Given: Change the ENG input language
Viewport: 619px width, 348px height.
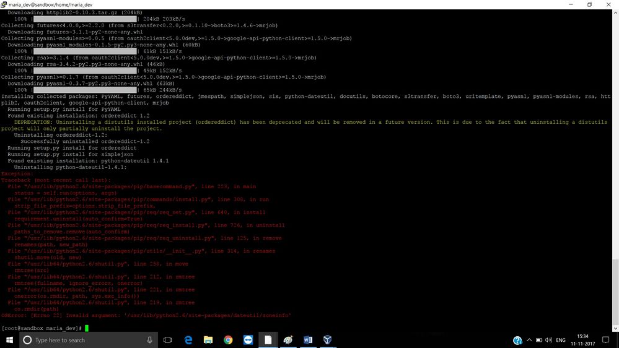Looking at the screenshot, I should 561,340.
